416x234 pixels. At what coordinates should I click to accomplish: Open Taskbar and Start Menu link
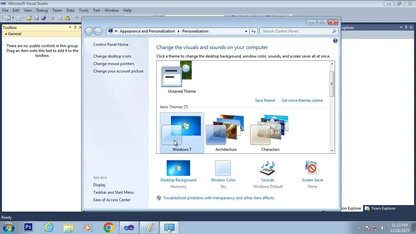tap(113, 192)
